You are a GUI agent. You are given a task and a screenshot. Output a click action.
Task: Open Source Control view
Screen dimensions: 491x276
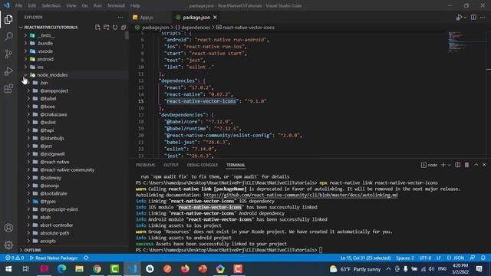8,54
